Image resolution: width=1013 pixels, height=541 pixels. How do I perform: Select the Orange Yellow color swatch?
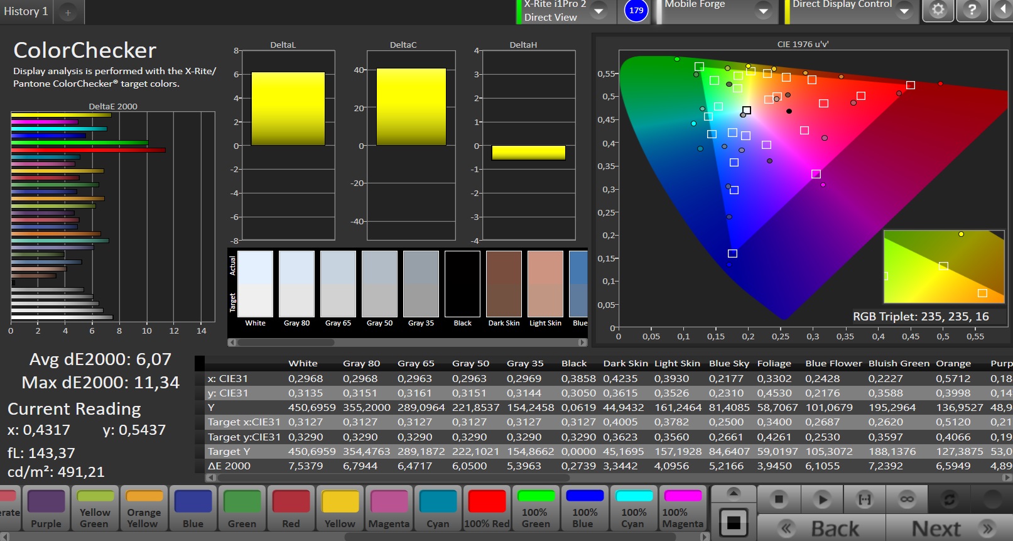point(144,509)
